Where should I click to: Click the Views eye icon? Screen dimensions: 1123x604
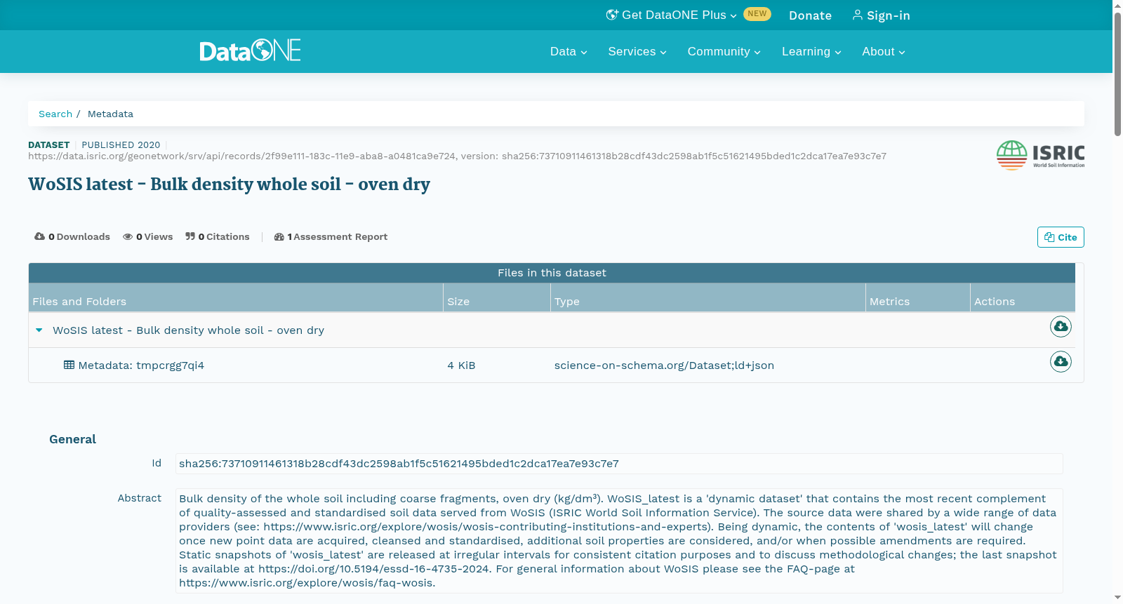click(x=128, y=237)
